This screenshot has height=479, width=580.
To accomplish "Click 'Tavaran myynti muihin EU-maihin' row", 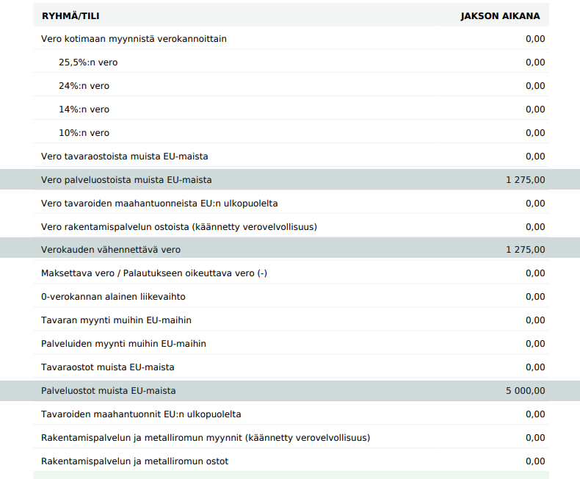I will click(x=116, y=320).
